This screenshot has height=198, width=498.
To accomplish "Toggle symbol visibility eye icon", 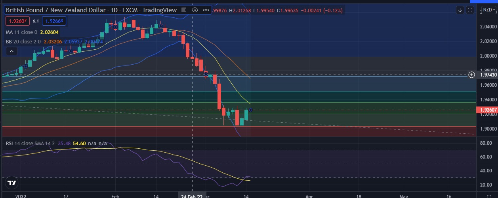I will (x=195, y=10).
